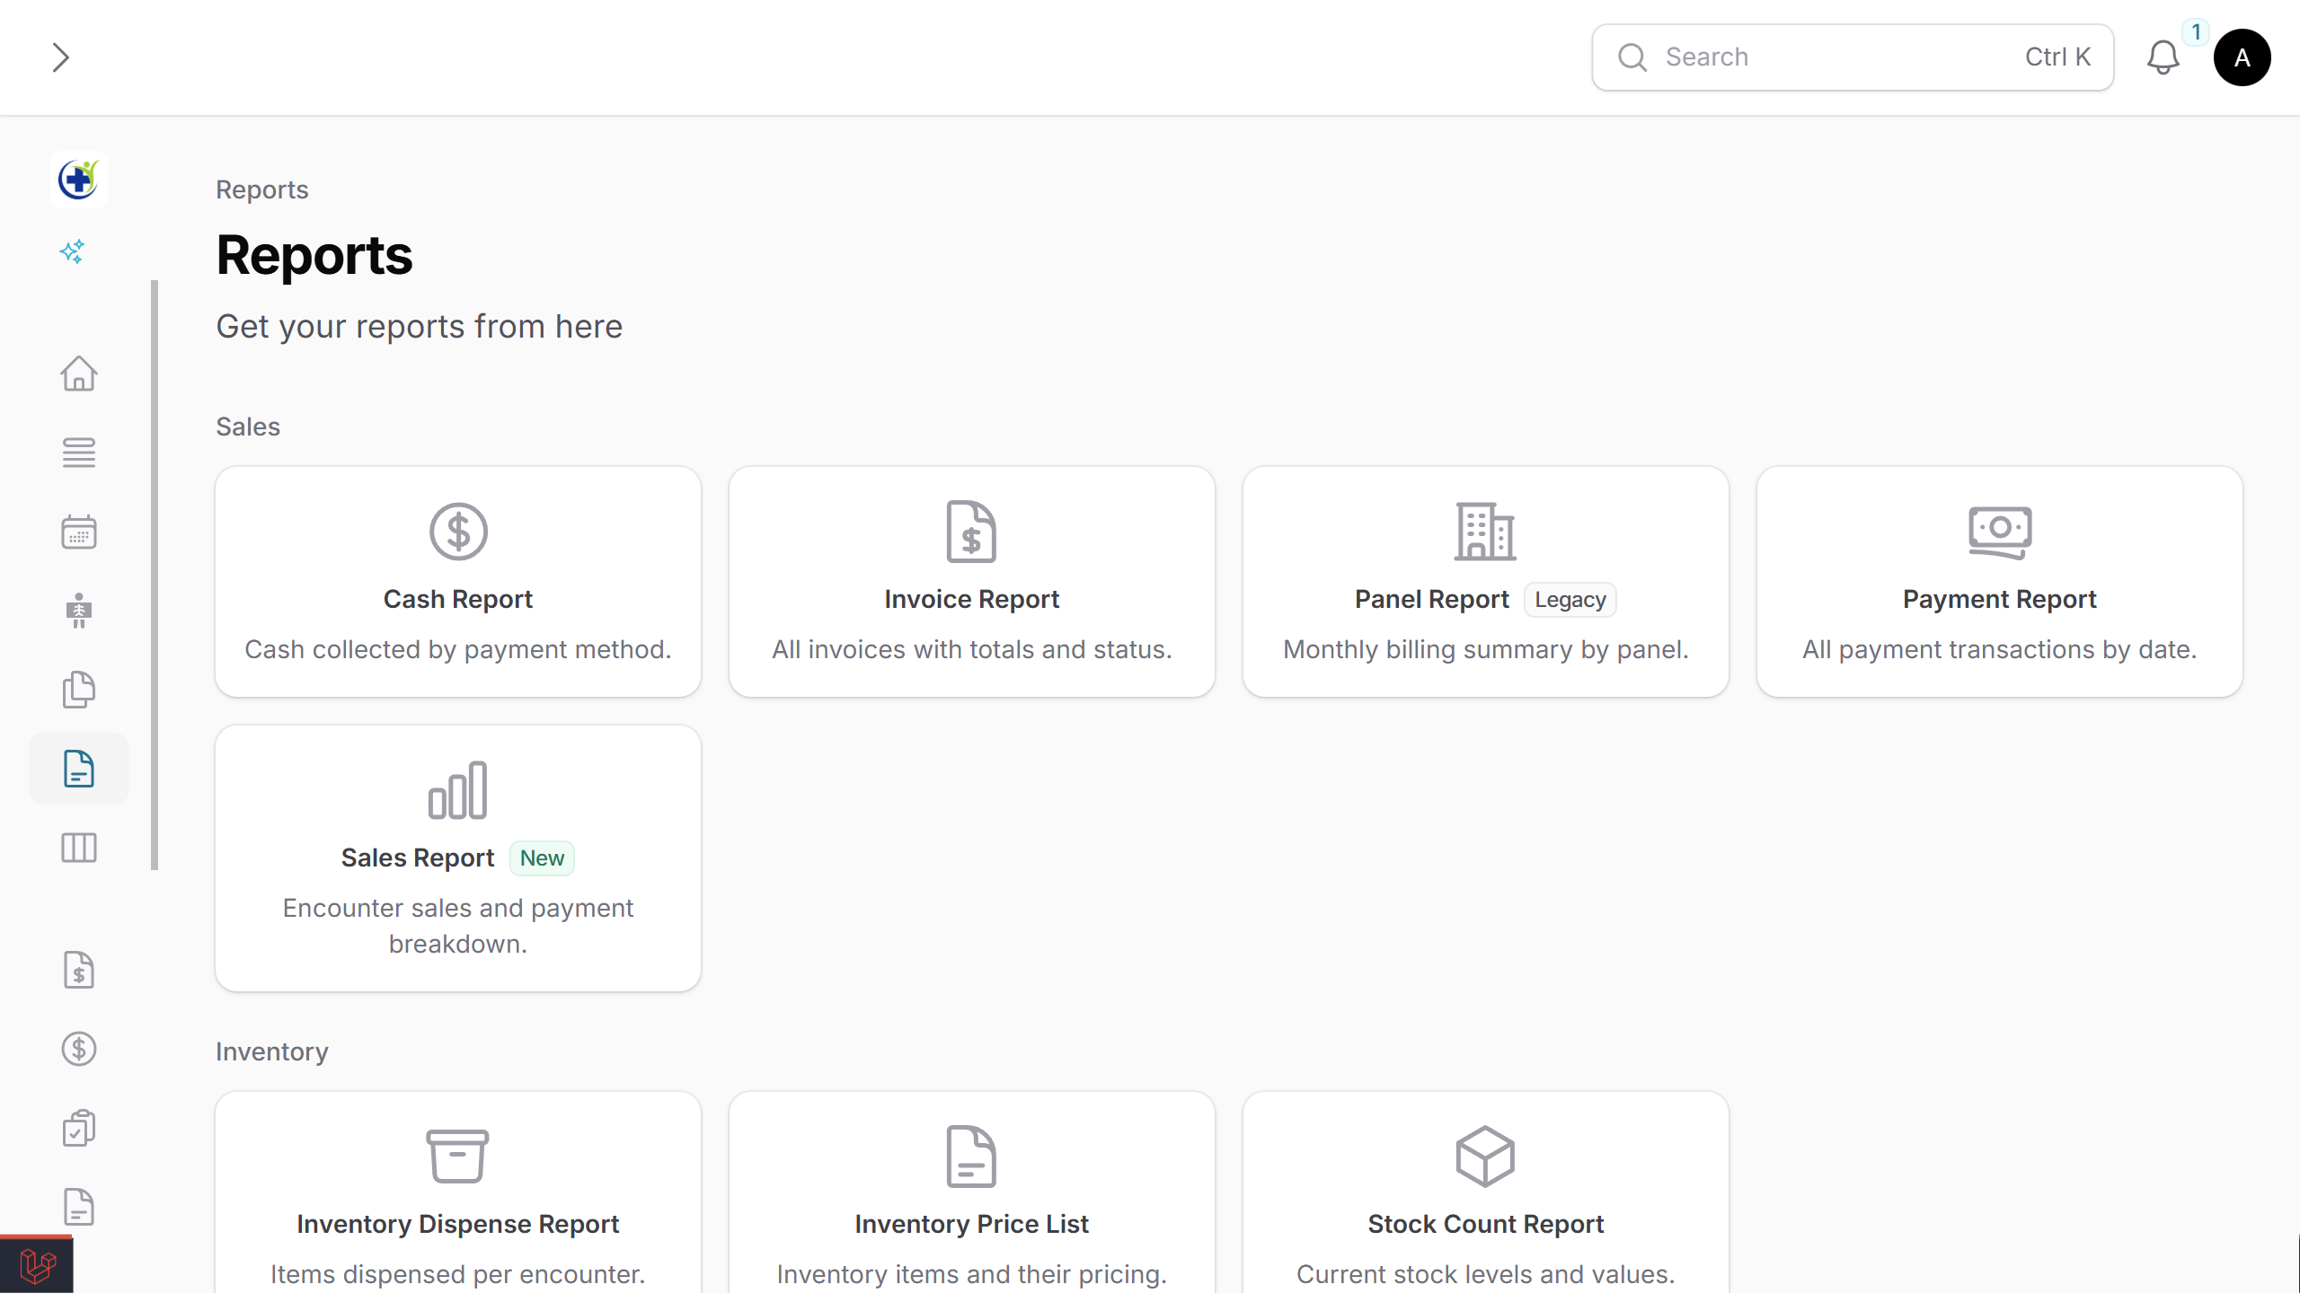Screen dimensions: 2300x1293
Task: Open the invoice dollar-document sidebar icon
Action: pyautogui.click(x=78, y=971)
